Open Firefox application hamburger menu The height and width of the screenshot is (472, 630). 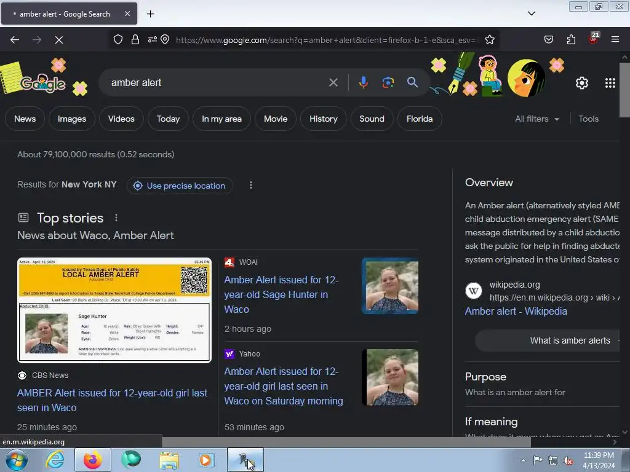point(615,40)
